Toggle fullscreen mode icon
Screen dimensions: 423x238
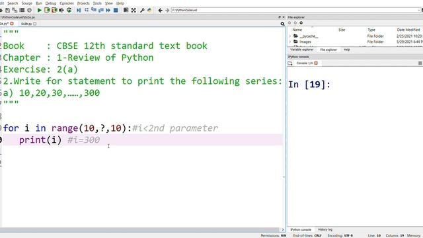[134, 10]
